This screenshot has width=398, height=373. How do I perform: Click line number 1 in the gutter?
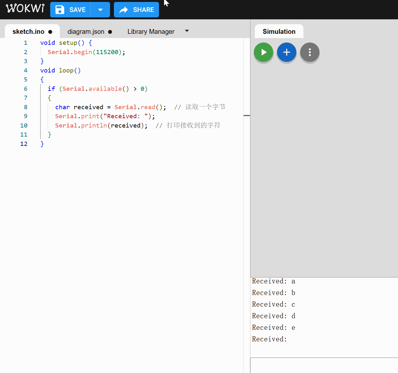pyautogui.click(x=26, y=43)
